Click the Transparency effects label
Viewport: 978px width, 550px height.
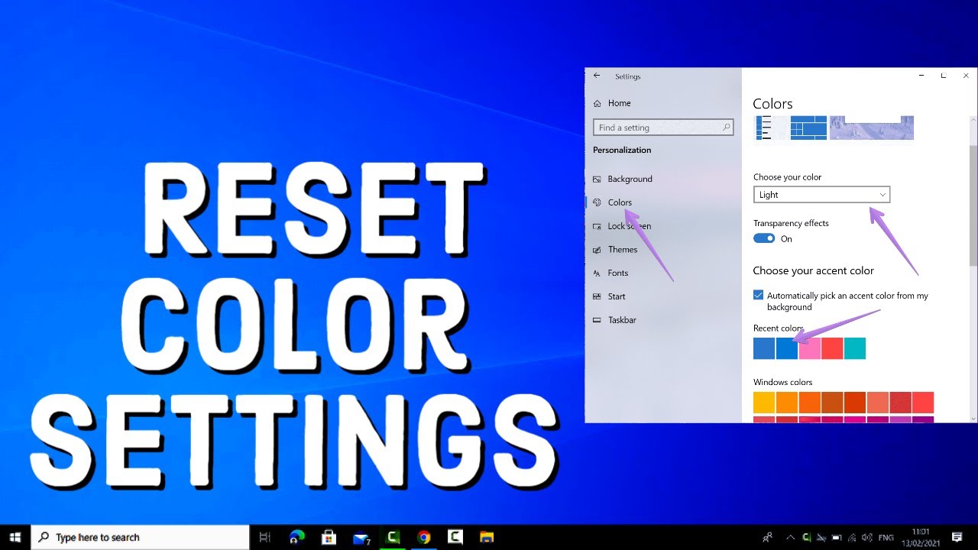point(791,223)
